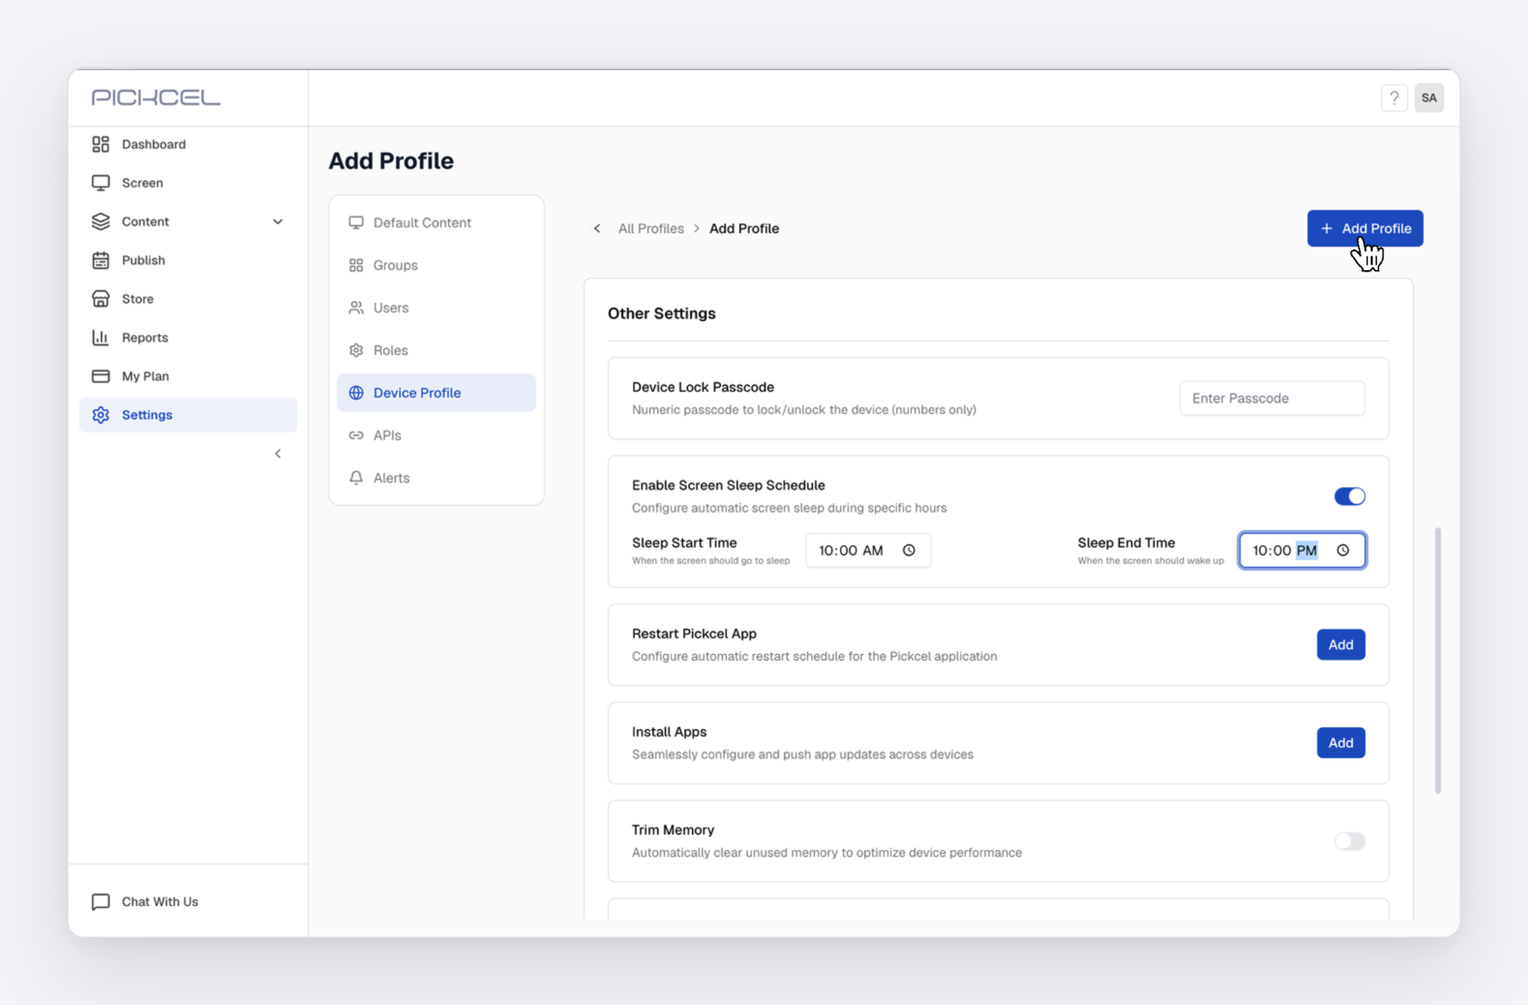The image size is (1528, 1005).
Task: Click the Screen monitor icon
Action: tap(100, 183)
